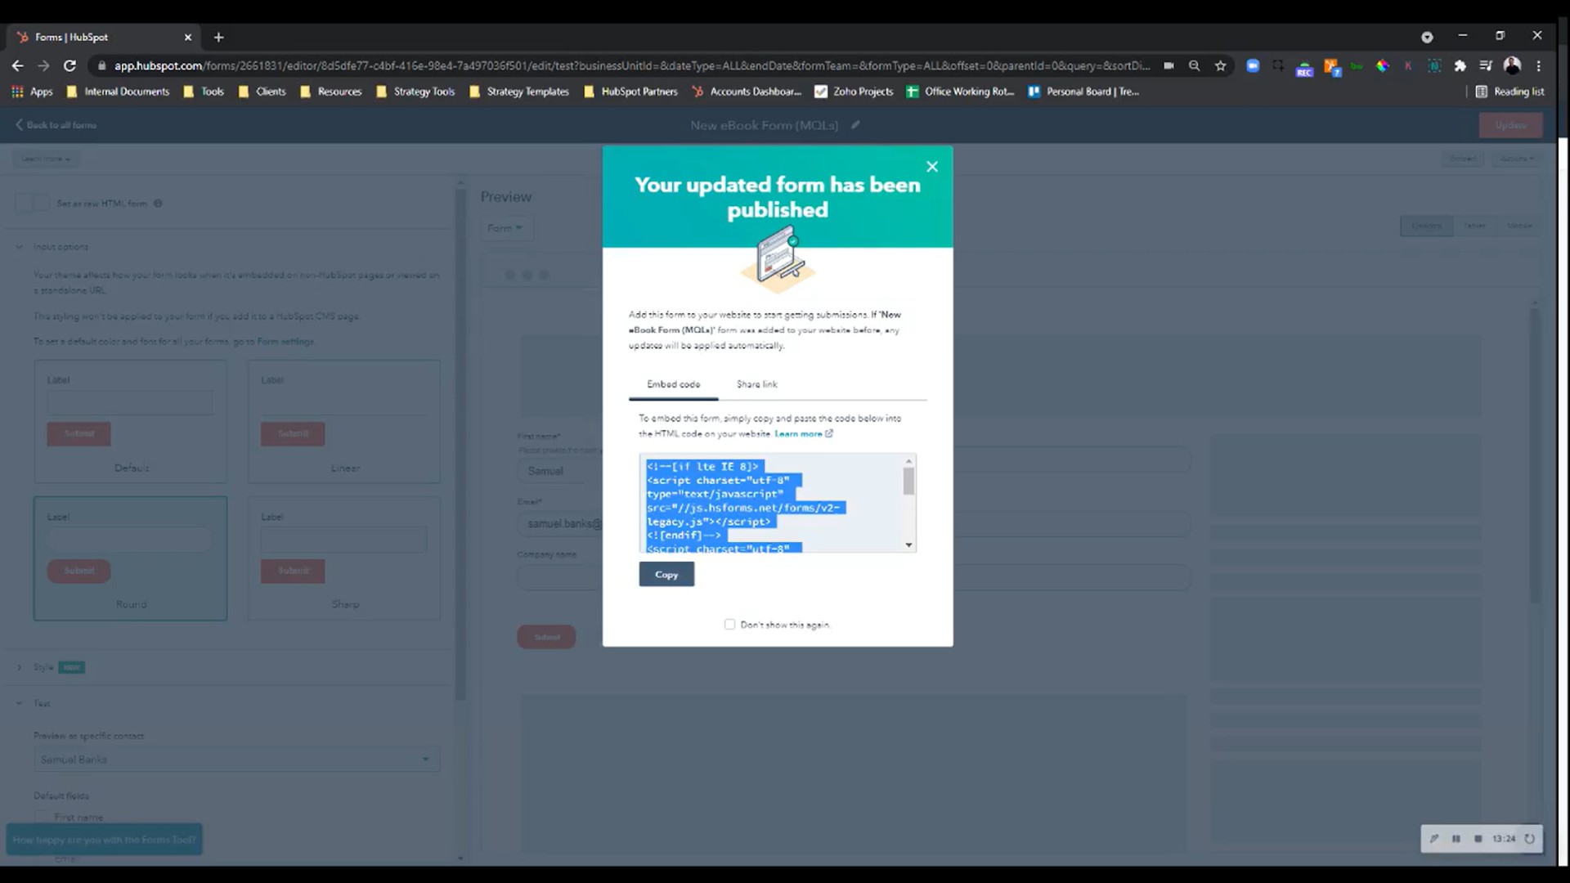The image size is (1570, 883).
Task: Open Form settings link
Action: coord(285,342)
